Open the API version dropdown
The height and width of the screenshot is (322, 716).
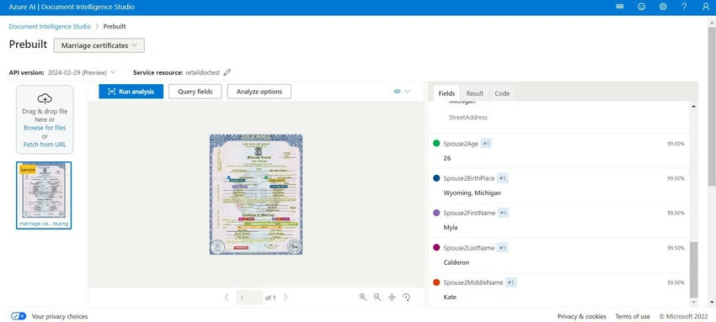pos(82,72)
